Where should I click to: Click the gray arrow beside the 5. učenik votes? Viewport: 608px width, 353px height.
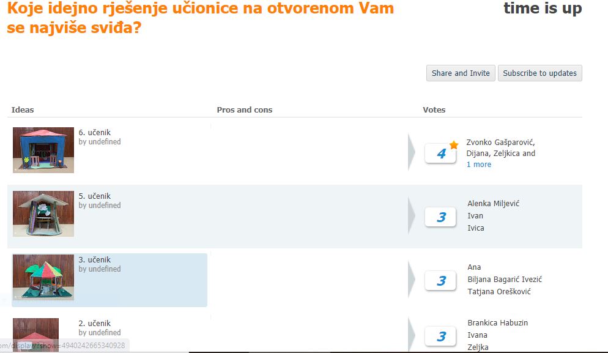pos(412,216)
